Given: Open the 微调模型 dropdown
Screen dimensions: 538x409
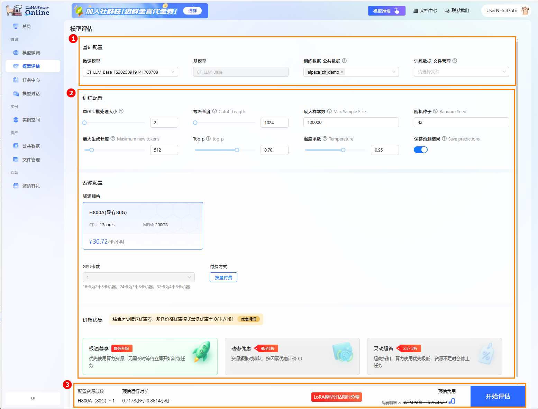Looking at the screenshot, I should pyautogui.click(x=130, y=72).
